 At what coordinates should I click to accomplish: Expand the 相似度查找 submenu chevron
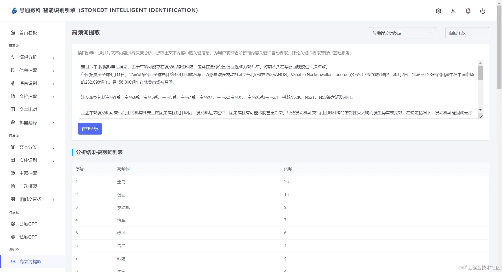54,200
